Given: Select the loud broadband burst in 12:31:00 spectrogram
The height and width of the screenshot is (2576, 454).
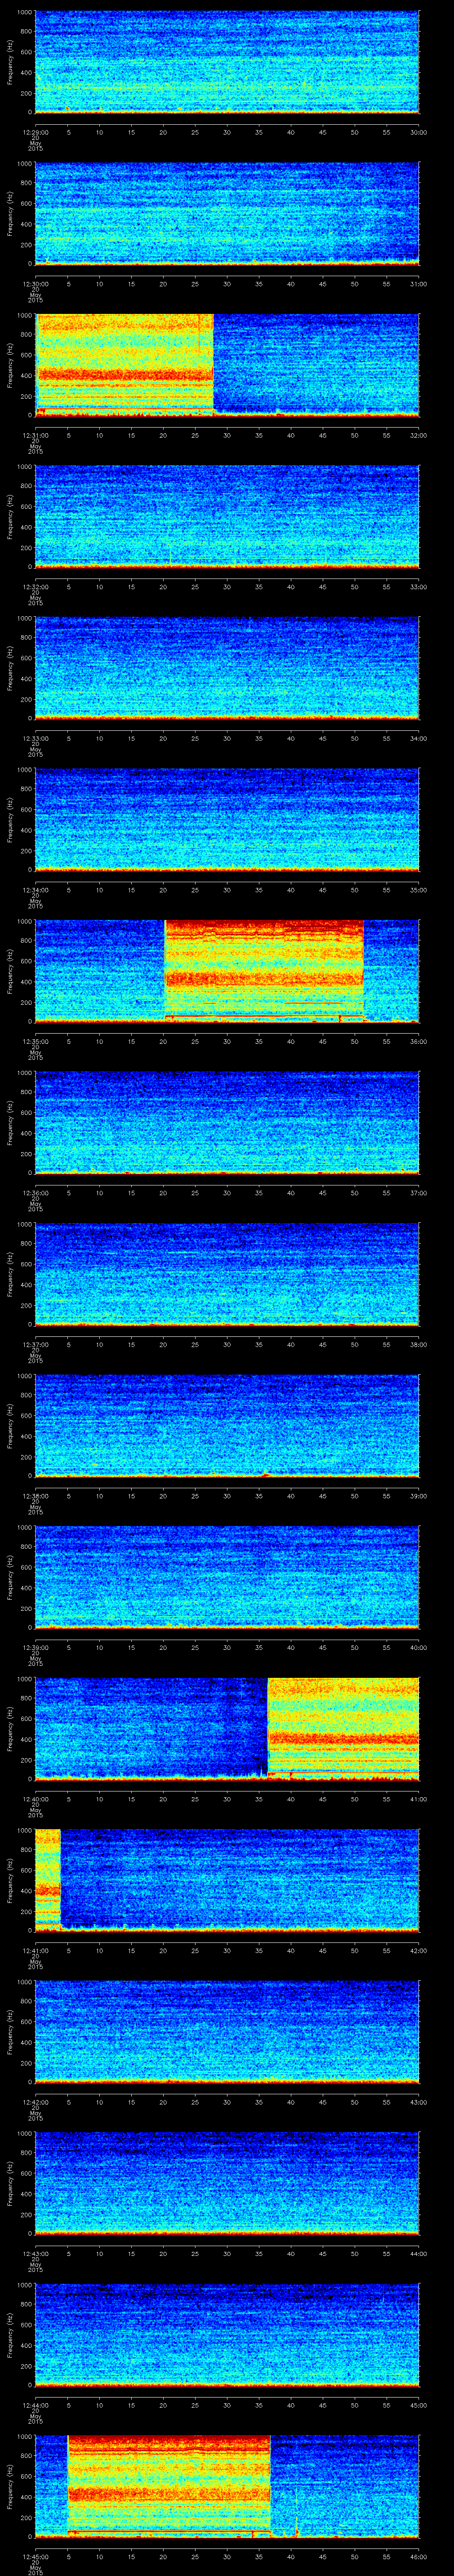Looking at the screenshot, I should click(125, 365).
